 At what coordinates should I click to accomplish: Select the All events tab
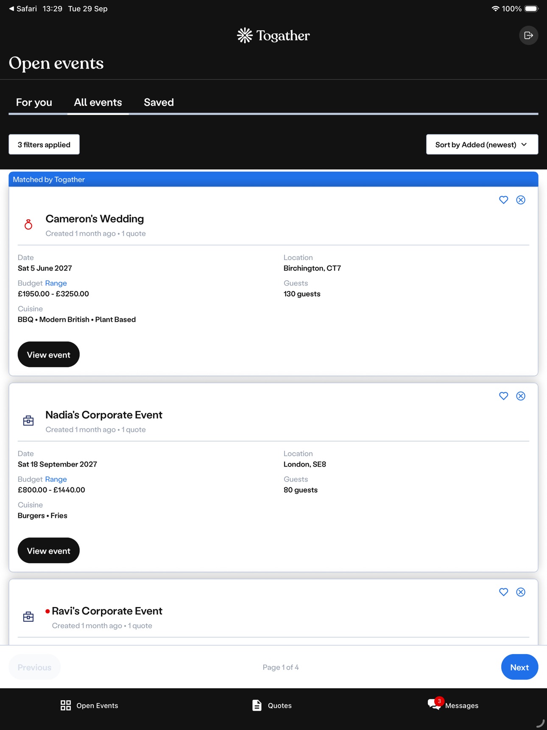pyautogui.click(x=98, y=102)
